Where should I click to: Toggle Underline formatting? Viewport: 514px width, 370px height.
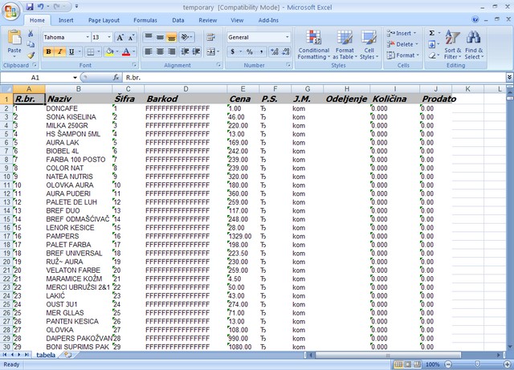[x=70, y=51]
